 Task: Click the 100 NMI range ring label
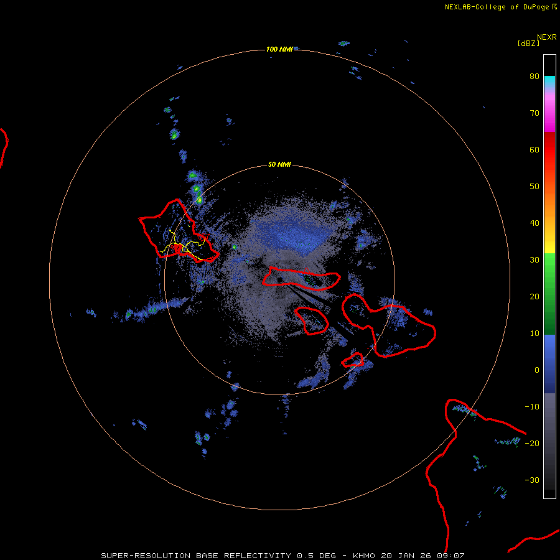pyautogui.click(x=279, y=49)
